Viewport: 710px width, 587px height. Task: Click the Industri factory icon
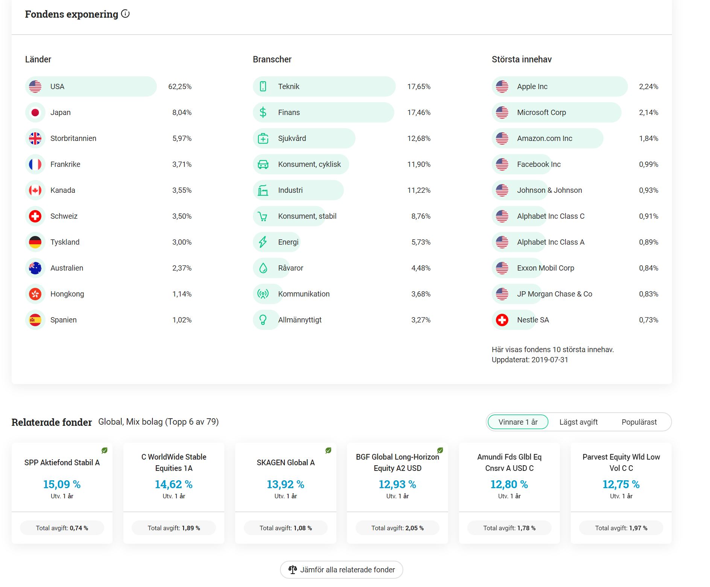(x=263, y=190)
